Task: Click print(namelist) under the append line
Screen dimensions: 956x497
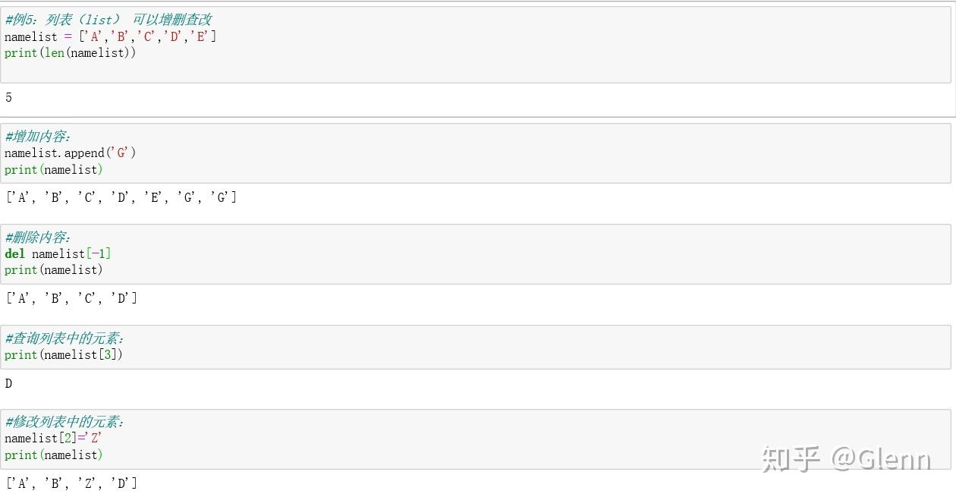Action: coord(53,170)
